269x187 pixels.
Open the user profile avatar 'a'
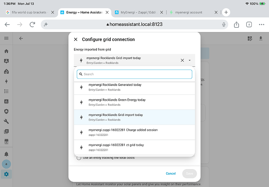[6, 164]
